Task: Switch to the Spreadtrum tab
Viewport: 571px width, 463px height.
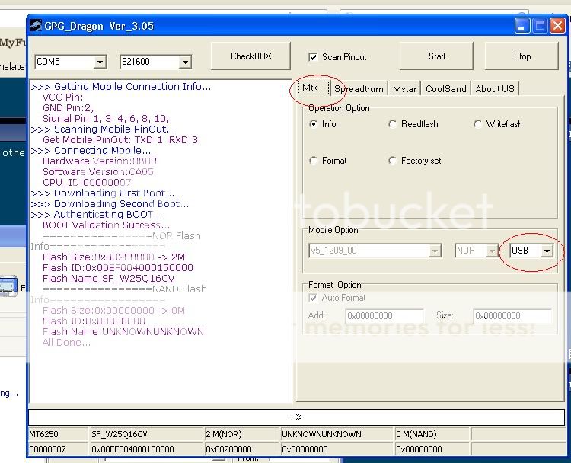Action: [x=359, y=89]
